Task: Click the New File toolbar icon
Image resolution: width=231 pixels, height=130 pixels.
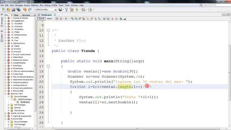Action: point(4,10)
